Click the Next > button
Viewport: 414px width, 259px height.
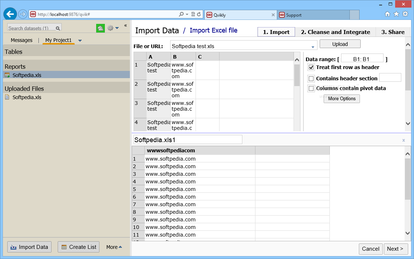point(395,249)
